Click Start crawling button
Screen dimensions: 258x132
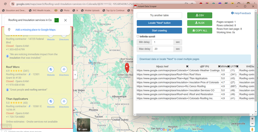tap(159, 31)
